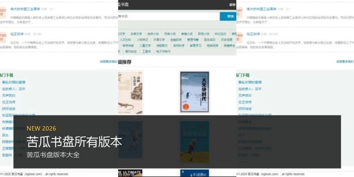This screenshot has width=354, height=177.
Task: Open the 管理书籍 category
Action: coord(193,40)
